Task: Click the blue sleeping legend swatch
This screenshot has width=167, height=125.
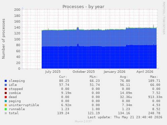Action: pos(6,81)
